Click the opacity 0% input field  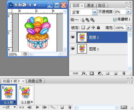[120, 12]
